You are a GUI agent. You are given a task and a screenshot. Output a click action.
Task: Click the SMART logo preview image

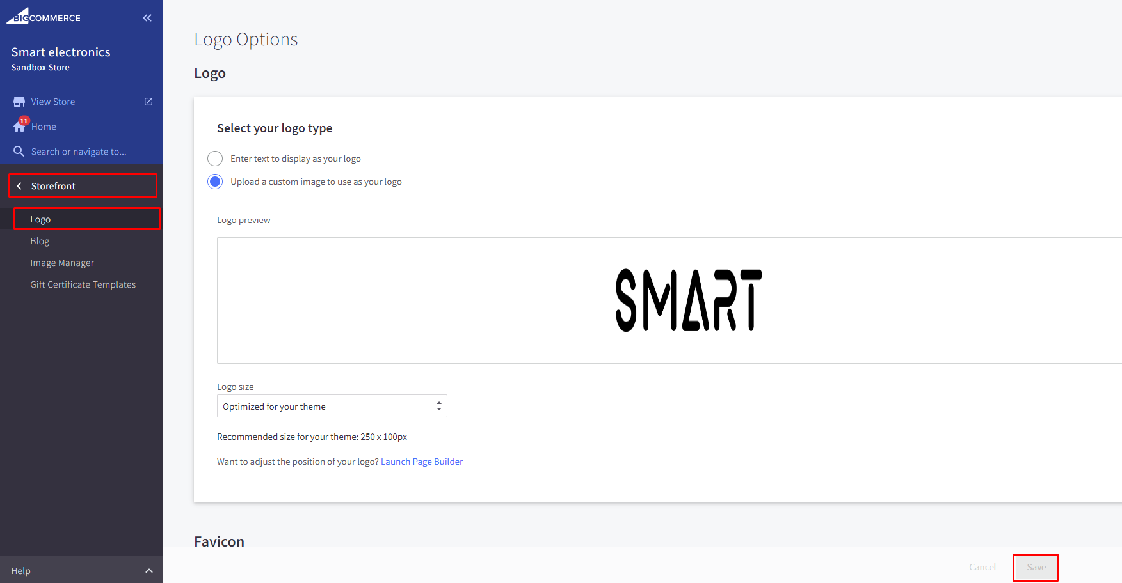(689, 300)
